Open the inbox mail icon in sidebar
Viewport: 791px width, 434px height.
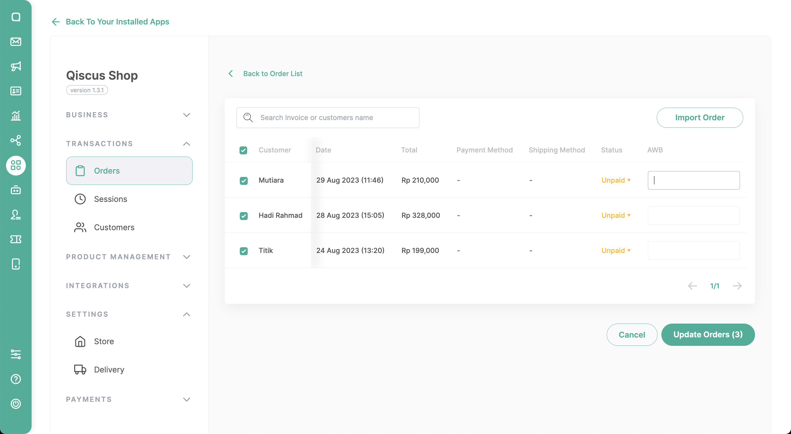pos(16,41)
